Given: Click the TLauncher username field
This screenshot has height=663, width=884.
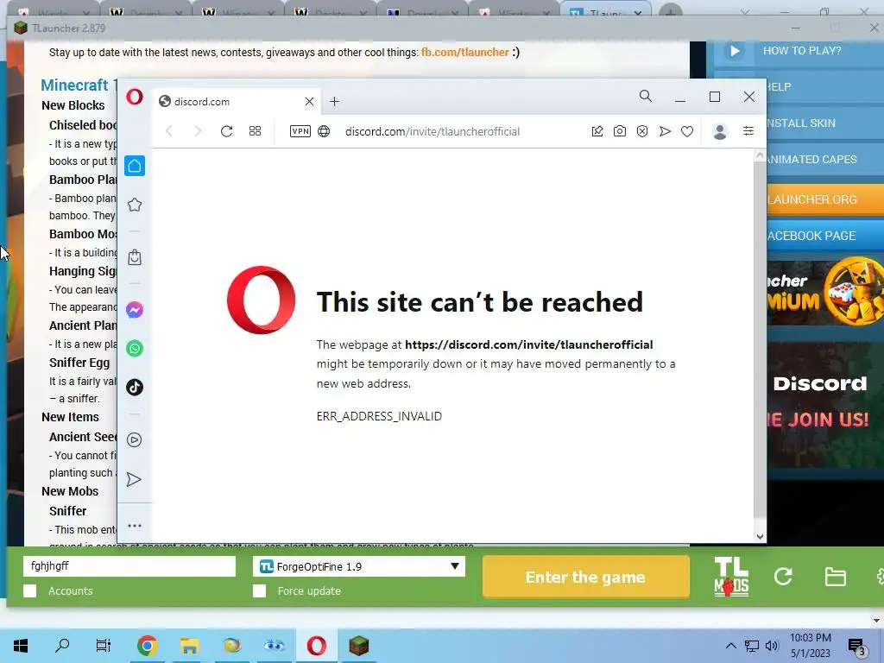Looking at the screenshot, I should tap(129, 566).
